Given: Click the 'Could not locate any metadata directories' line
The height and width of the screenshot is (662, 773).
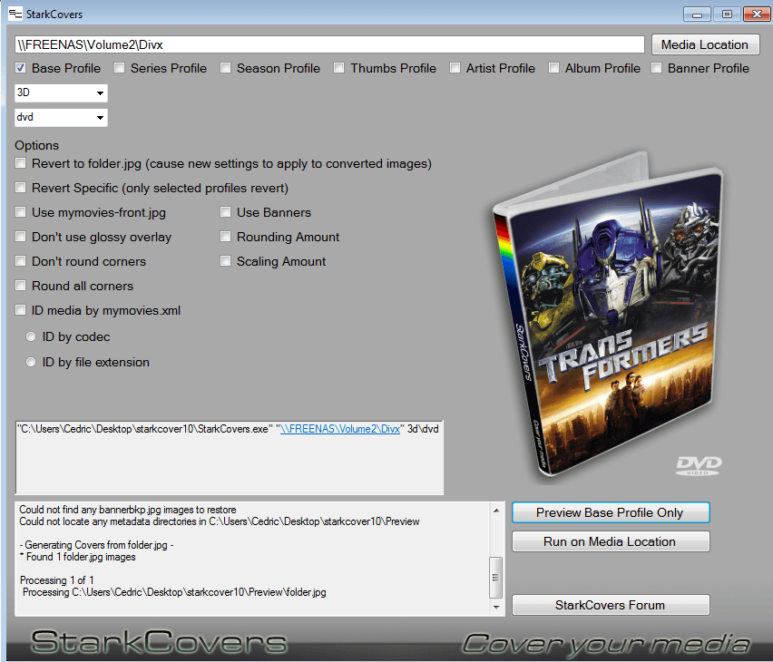Looking at the screenshot, I should pos(220,521).
